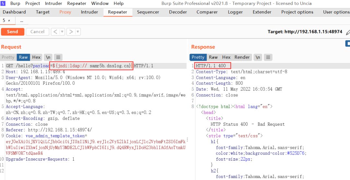Viewport: 350px width, 180px height.
Task: Click the Referer header line
Action: tap(49, 130)
